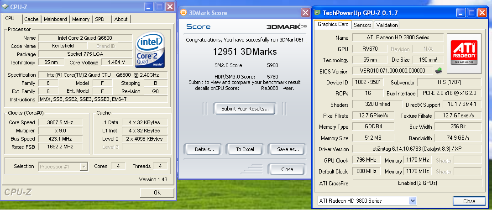Click Submit Your Results button
The height and width of the screenshot is (210, 492).
245,109
